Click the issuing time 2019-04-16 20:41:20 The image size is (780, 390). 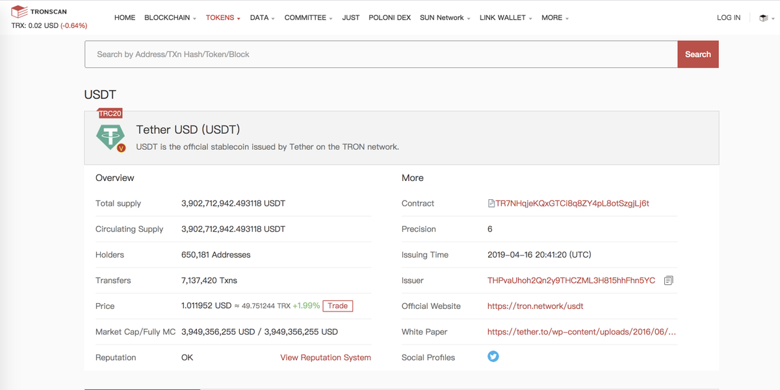point(539,255)
